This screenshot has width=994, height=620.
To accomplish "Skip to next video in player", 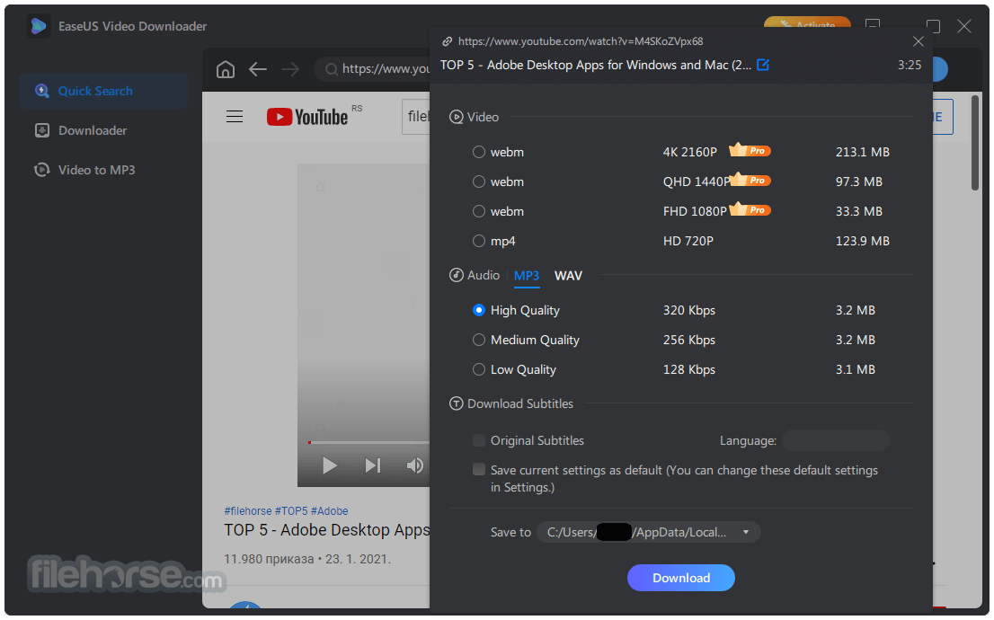I will tap(373, 465).
